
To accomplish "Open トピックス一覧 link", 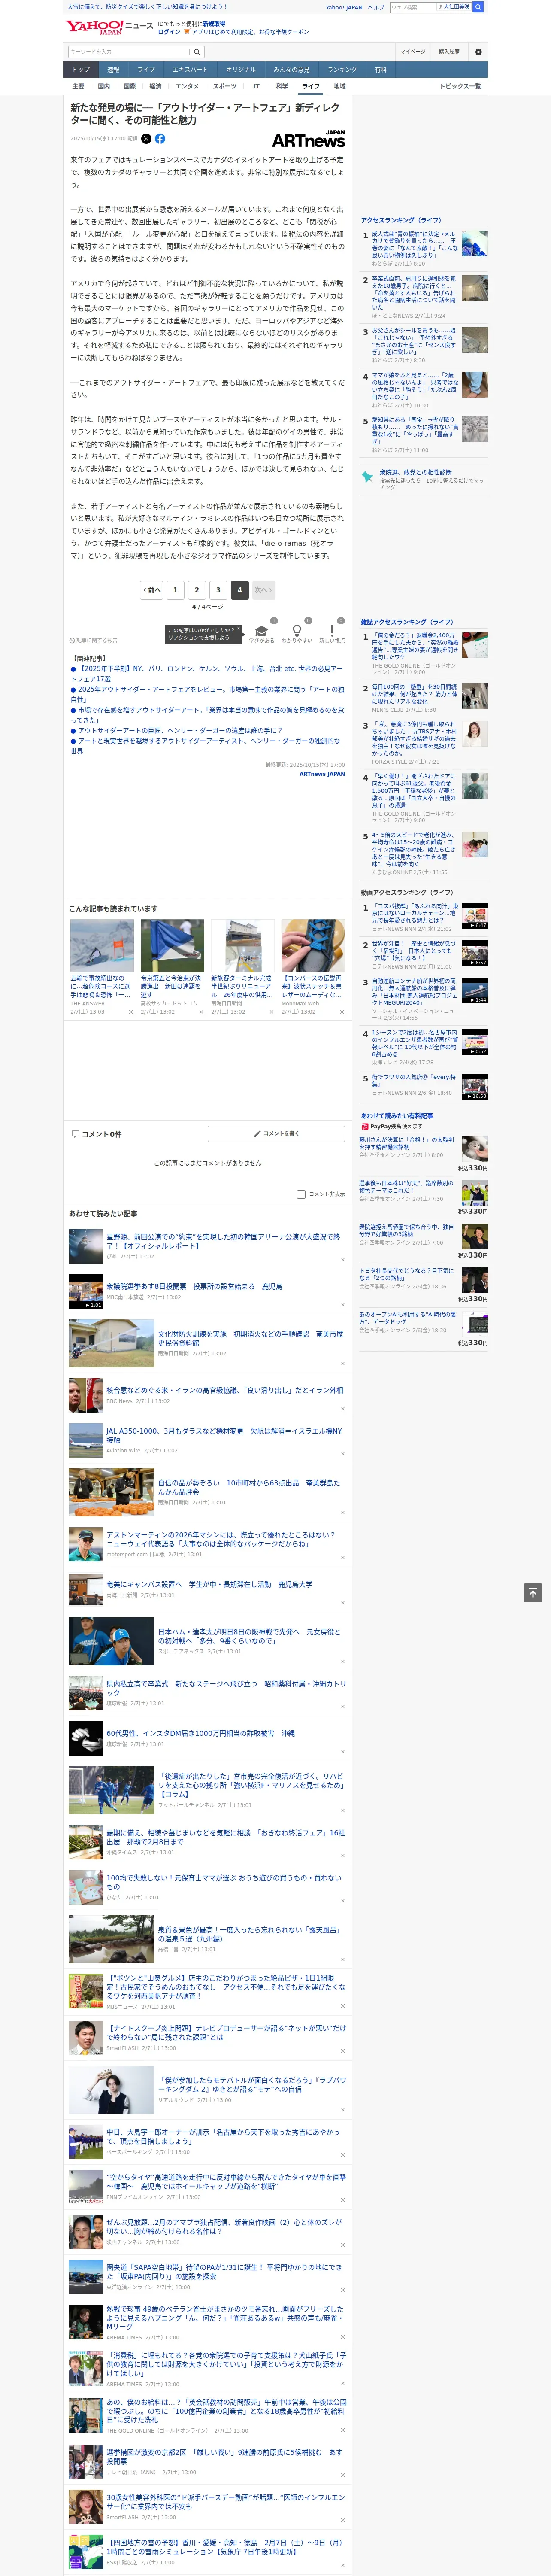I will click(461, 86).
